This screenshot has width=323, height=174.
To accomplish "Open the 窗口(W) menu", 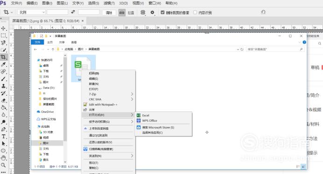I will click(154, 3).
